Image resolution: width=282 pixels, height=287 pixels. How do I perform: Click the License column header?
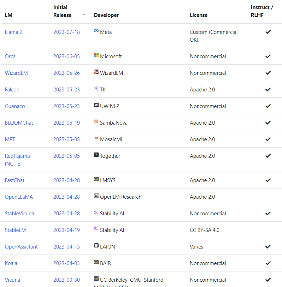pos(199,15)
